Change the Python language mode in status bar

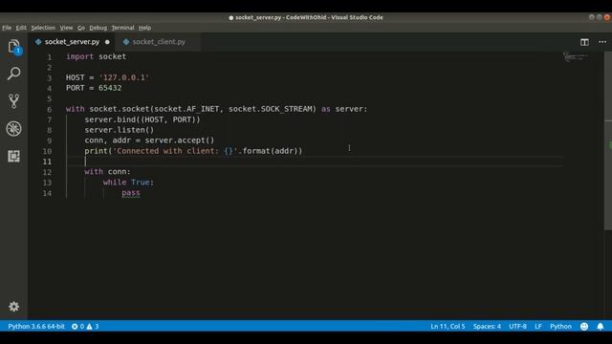point(560,327)
